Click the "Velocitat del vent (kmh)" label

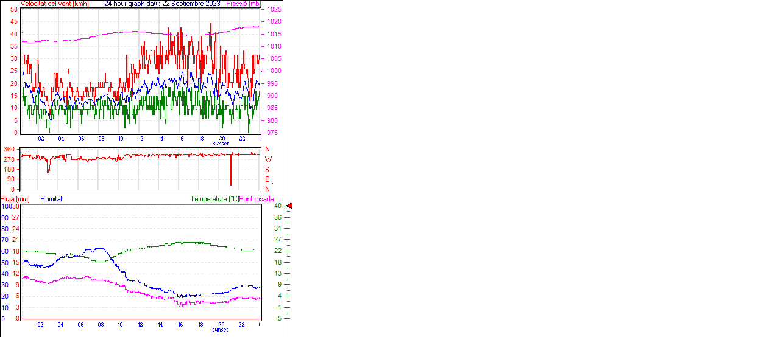[54, 4]
